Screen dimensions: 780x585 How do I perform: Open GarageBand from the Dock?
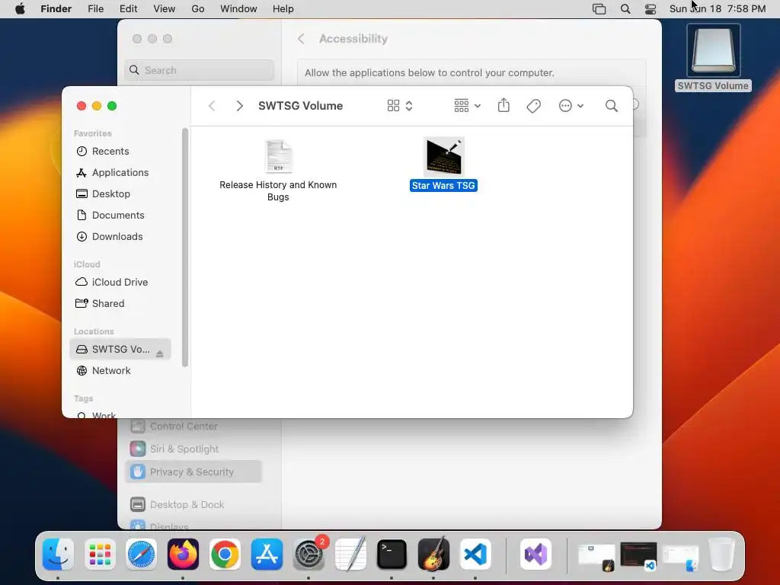433,555
